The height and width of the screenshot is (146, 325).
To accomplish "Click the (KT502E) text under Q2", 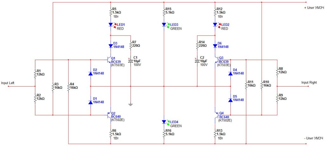I will [x=118, y=120].
